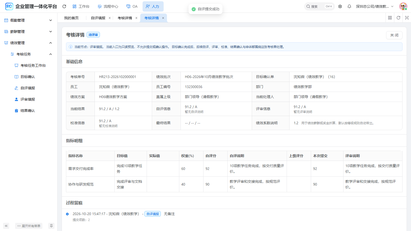Open company switcher dropdown 深圳总公司
The height and width of the screenshot is (231, 411).
(x=375, y=6)
